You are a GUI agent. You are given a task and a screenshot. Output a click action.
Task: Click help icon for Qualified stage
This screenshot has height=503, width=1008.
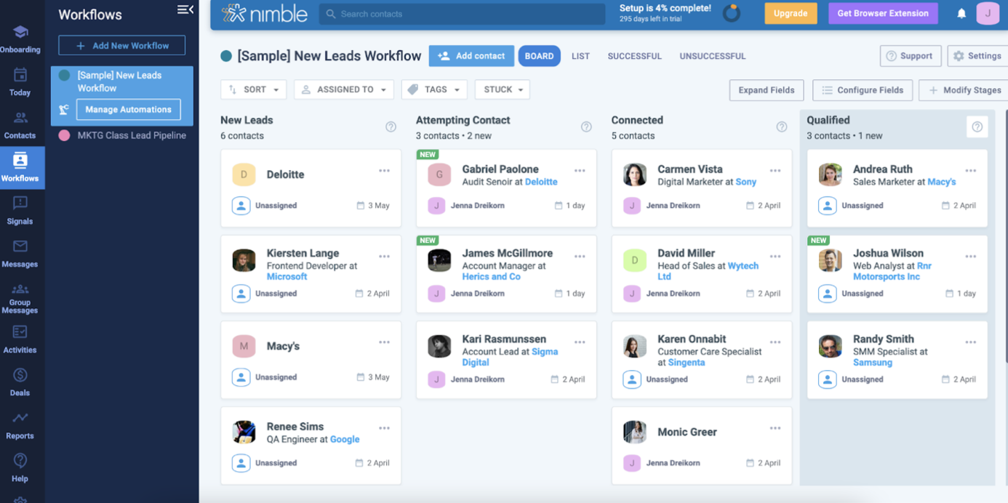[977, 127]
